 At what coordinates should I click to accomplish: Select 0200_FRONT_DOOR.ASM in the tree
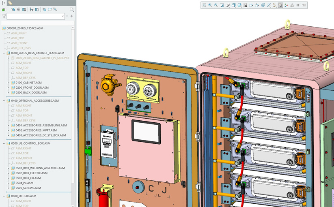point(32,87)
